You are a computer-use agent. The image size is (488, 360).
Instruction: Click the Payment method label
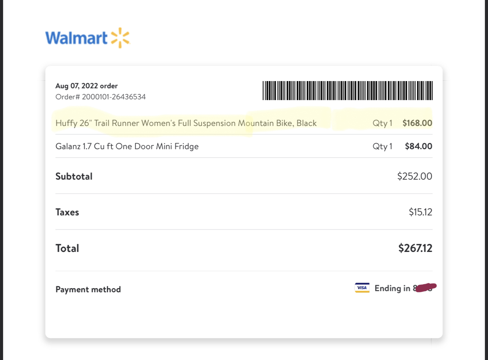pyautogui.click(x=88, y=290)
